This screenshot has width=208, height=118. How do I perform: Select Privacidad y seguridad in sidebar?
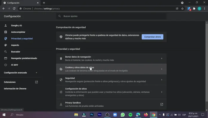click(22, 39)
